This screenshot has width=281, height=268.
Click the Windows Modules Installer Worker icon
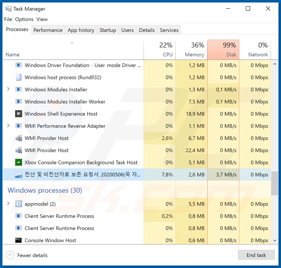(18, 102)
